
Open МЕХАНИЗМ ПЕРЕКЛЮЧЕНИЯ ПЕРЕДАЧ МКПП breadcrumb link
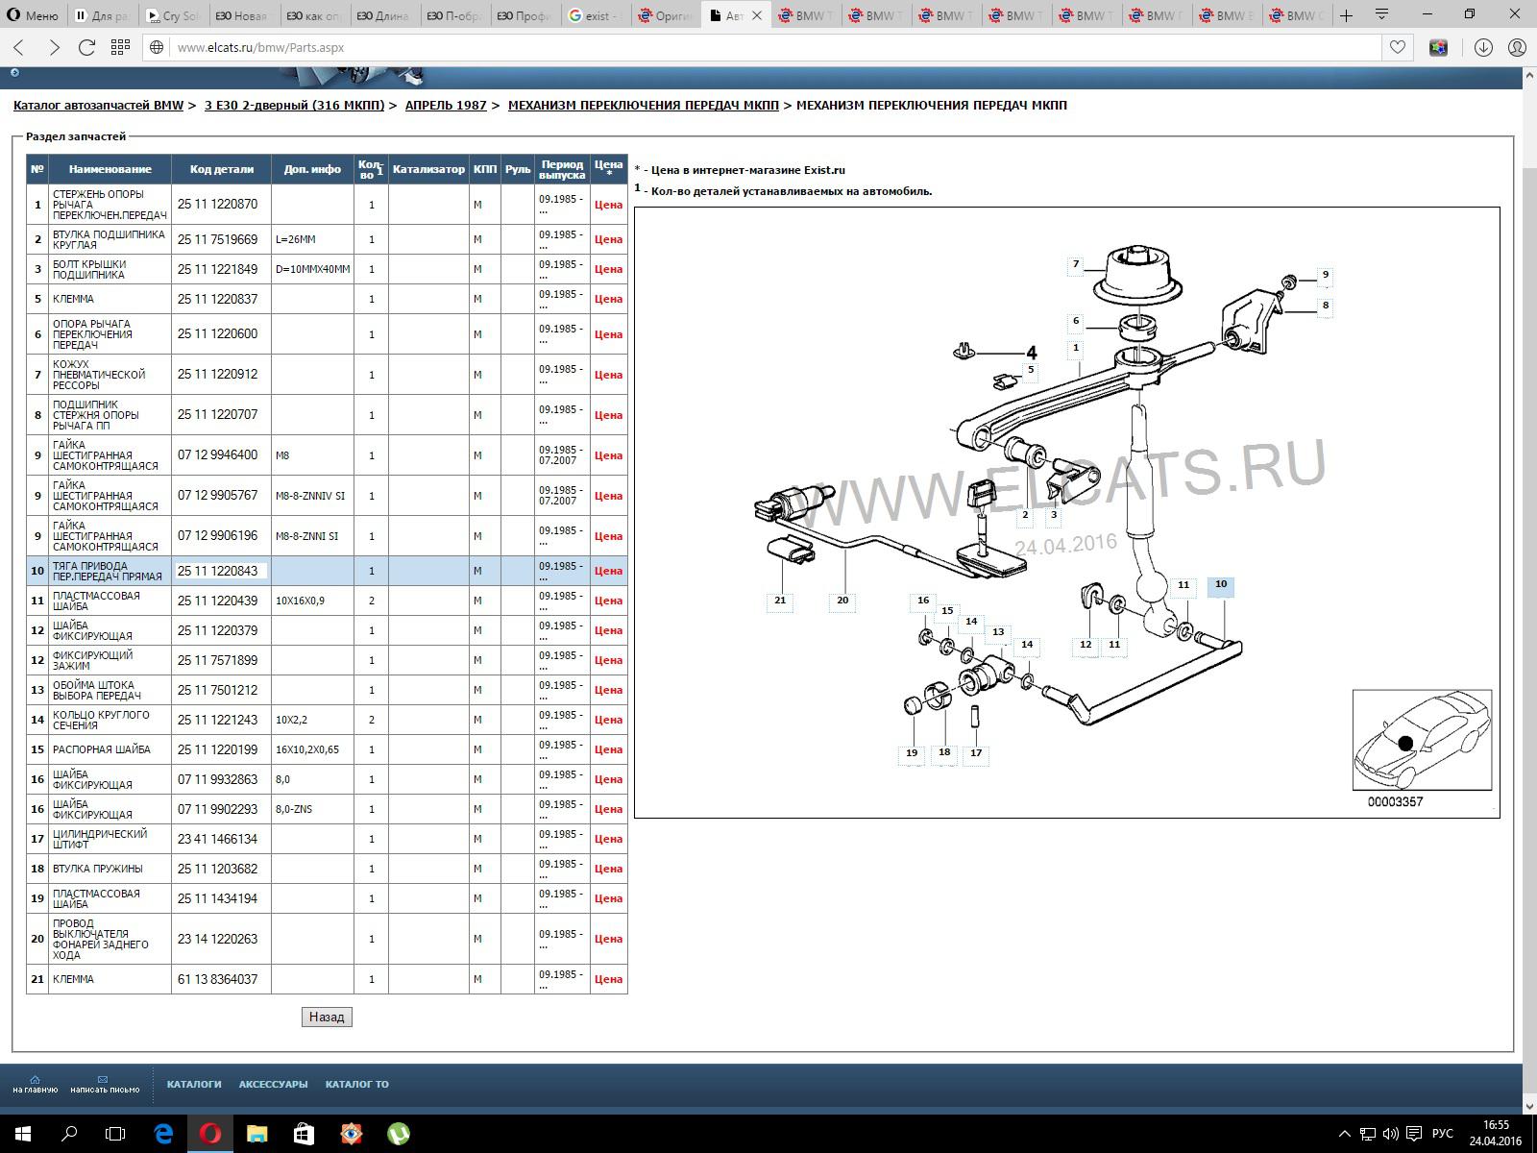click(644, 105)
